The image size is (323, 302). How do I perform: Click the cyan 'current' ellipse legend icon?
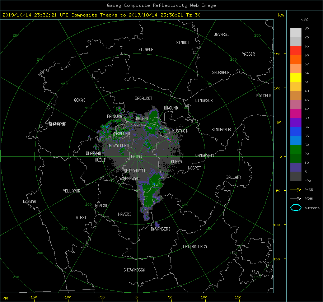coord(296,208)
